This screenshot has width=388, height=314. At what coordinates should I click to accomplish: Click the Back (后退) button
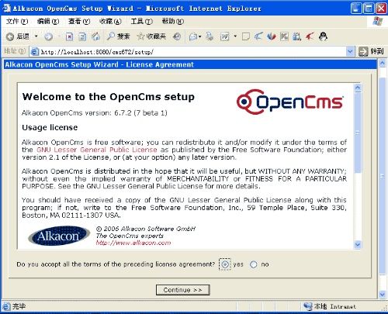18,36
